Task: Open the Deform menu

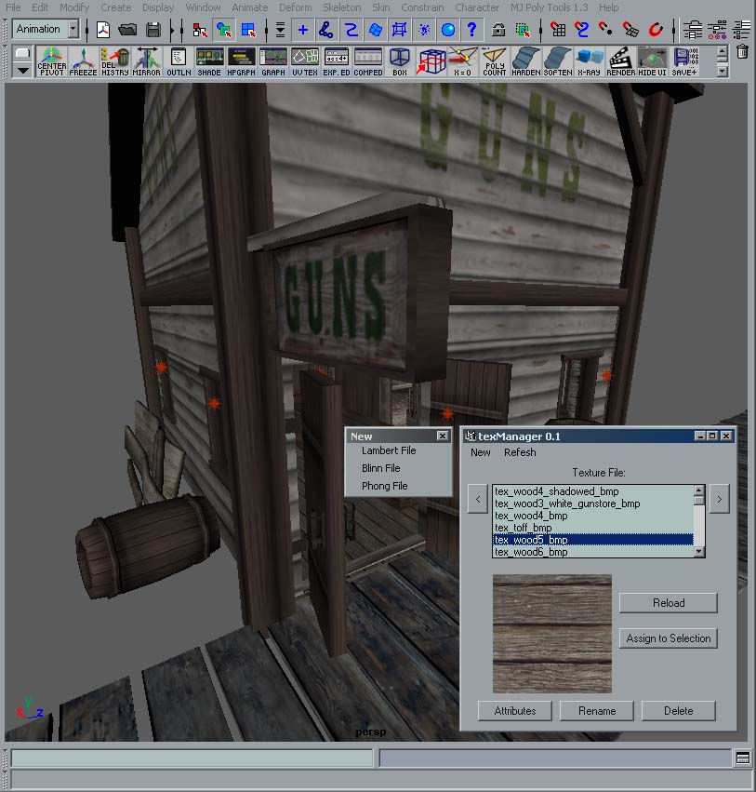Action: point(296,7)
